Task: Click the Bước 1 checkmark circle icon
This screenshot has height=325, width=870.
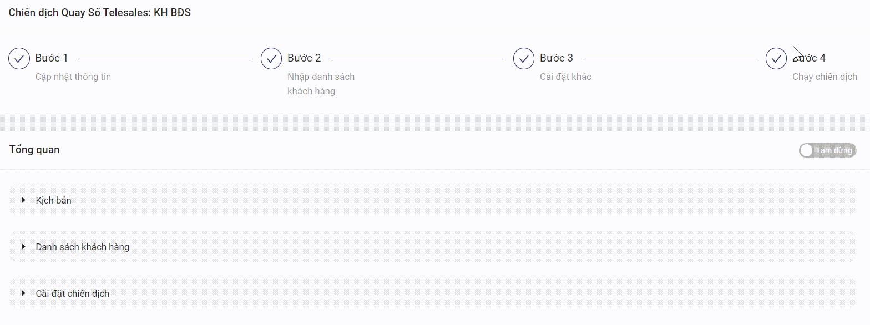Action: (x=19, y=58)
